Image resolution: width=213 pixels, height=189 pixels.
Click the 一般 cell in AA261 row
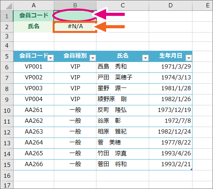[75, 110]
